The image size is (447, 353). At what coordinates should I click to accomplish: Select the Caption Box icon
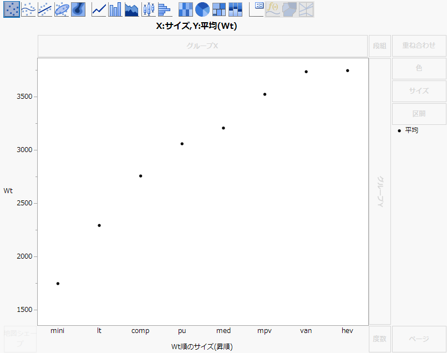pos(256,9)
